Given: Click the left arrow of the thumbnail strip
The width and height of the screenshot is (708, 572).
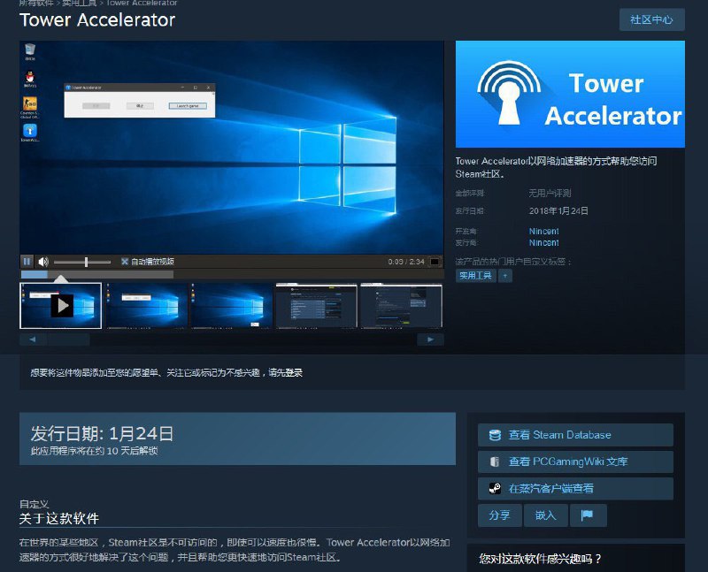Looking at the screenshot, I should click(x=33, y=339).
